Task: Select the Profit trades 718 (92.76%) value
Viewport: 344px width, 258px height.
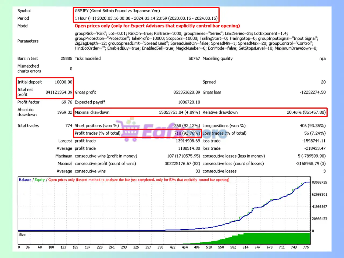Action: (x=187, y=133)
